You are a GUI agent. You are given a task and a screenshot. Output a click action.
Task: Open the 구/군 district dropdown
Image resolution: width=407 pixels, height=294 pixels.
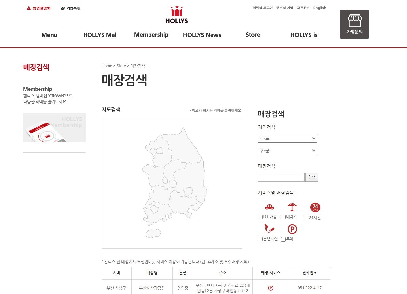(x=288, y=150)
